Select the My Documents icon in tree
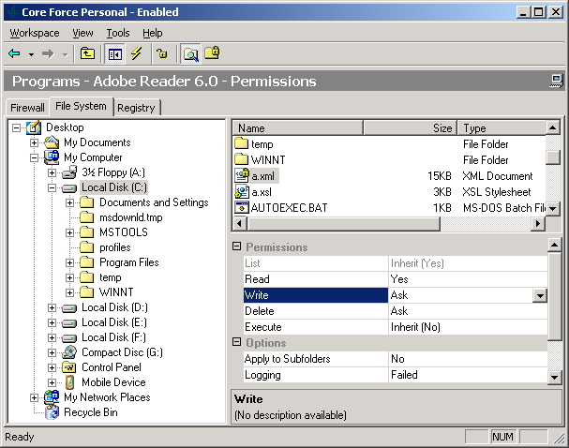 [52, 142]
